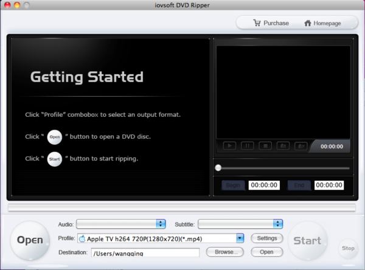Click the Purchase cart button

(x=271, y=23)
